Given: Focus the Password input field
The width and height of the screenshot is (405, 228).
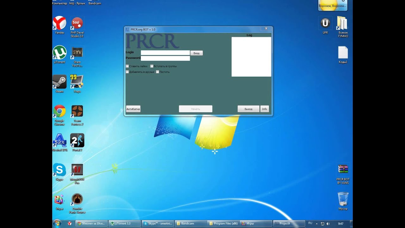Looking at the screenshot, I should 165,58.
